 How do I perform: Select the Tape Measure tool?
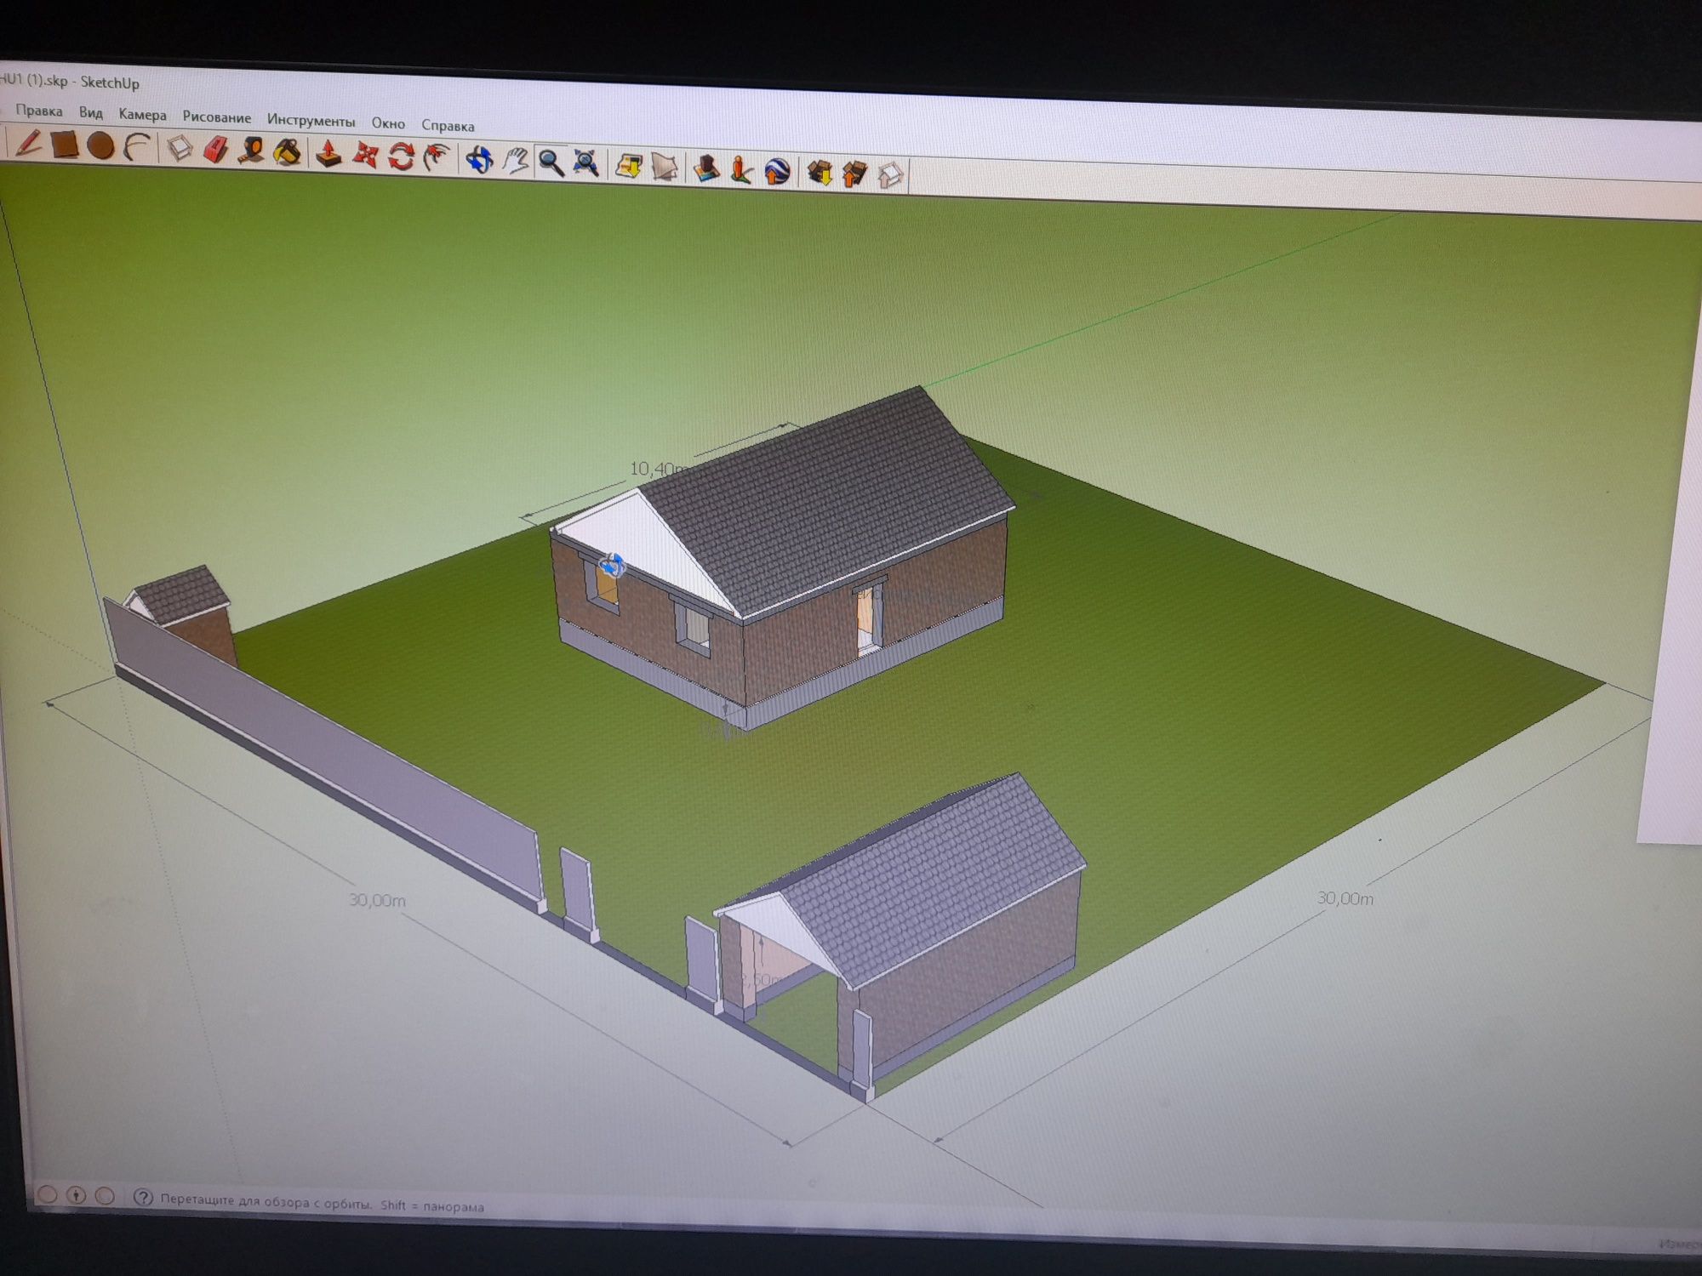pos(252,151)
